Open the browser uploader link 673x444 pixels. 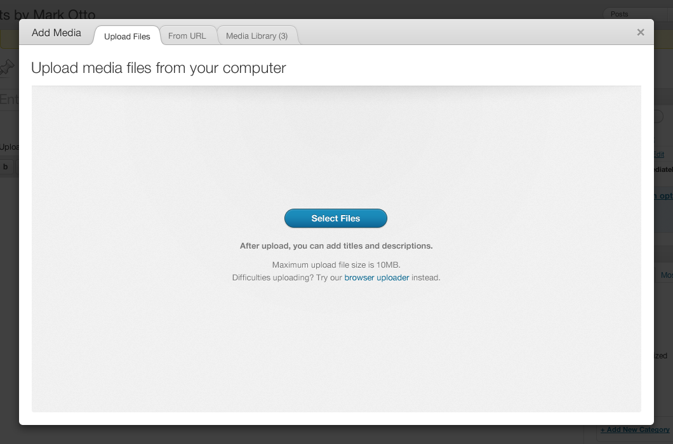[376, 278]
